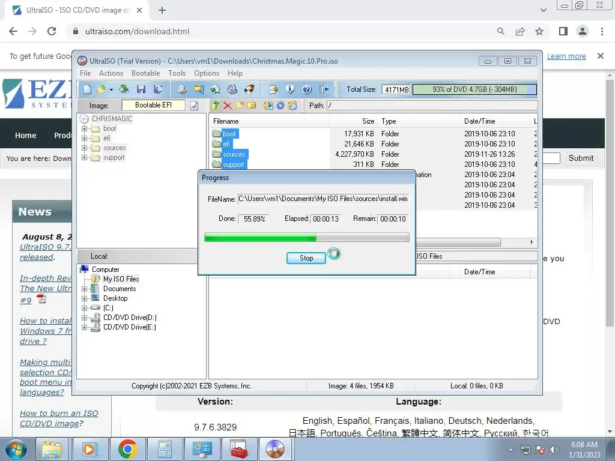Click the Bootable EFI image type box
Screen dimensions: 615x461
point(153,105)
